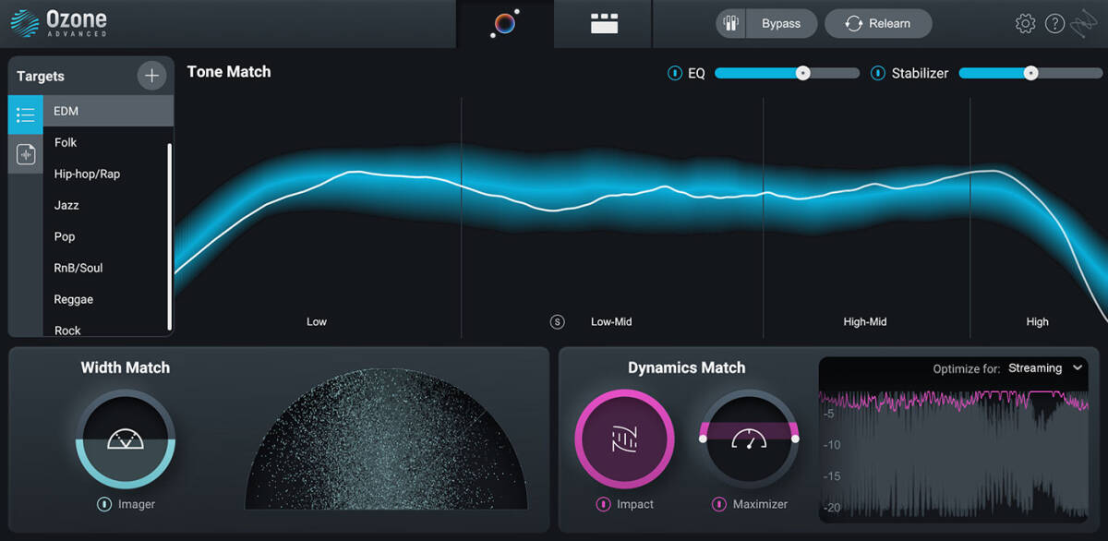Click the Imager width dial
The image size is (1108, 541).
(125, 439)
